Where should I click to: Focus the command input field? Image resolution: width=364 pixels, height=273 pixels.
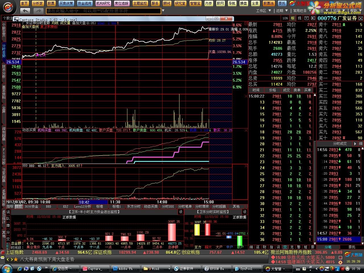tap(104, 11)
